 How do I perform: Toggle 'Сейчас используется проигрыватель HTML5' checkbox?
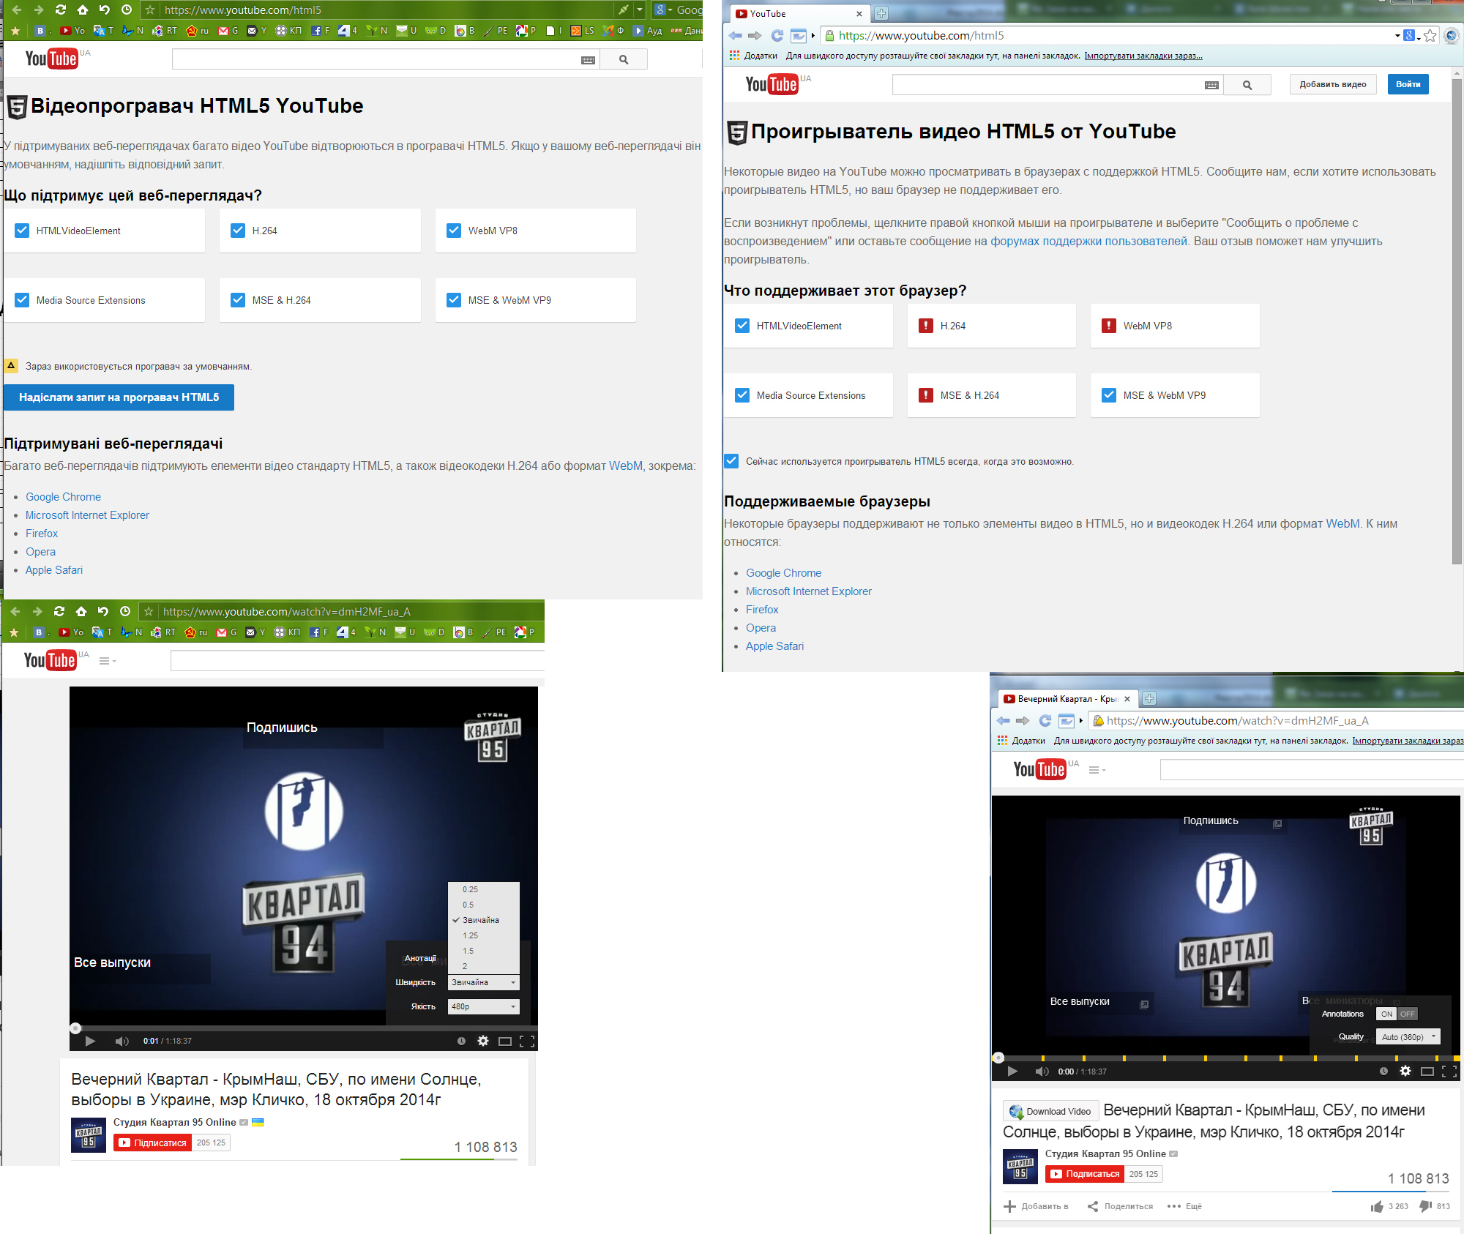tap(731, 461)
